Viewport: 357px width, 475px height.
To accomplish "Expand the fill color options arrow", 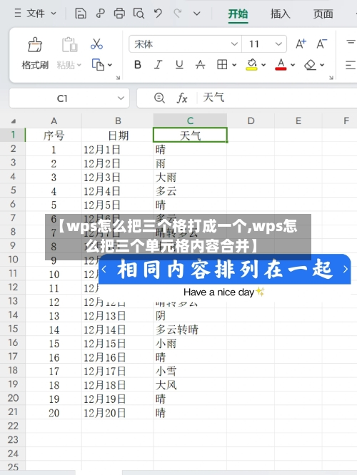I will 263,65.
